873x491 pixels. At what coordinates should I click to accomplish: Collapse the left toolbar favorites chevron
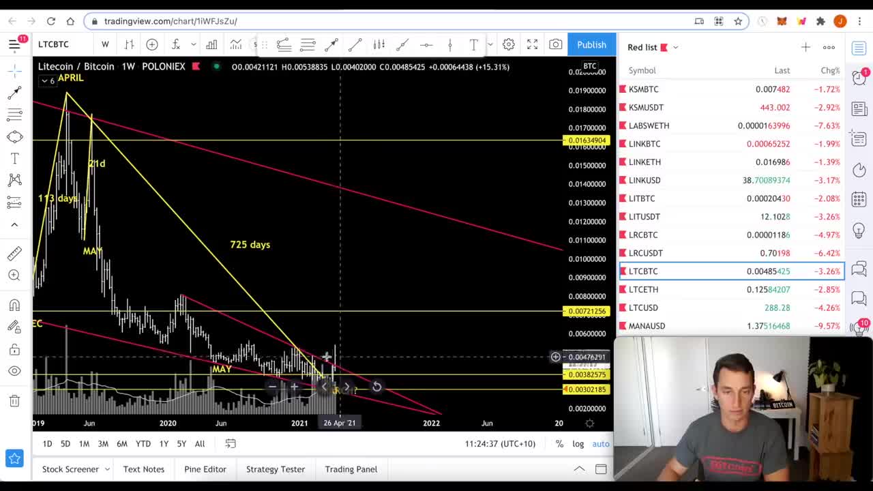[x=14, y=224]
